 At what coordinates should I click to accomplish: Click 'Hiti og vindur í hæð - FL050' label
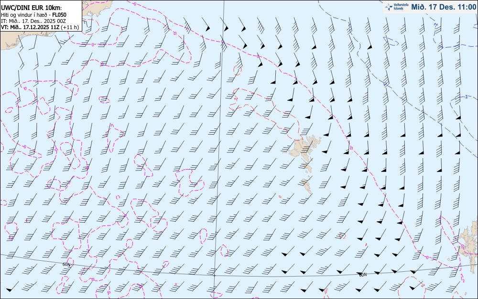(x=33, y=15)
